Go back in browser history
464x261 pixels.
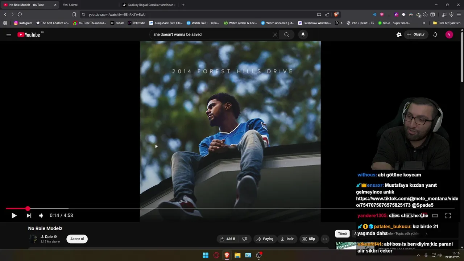click(x=5, y=14)
